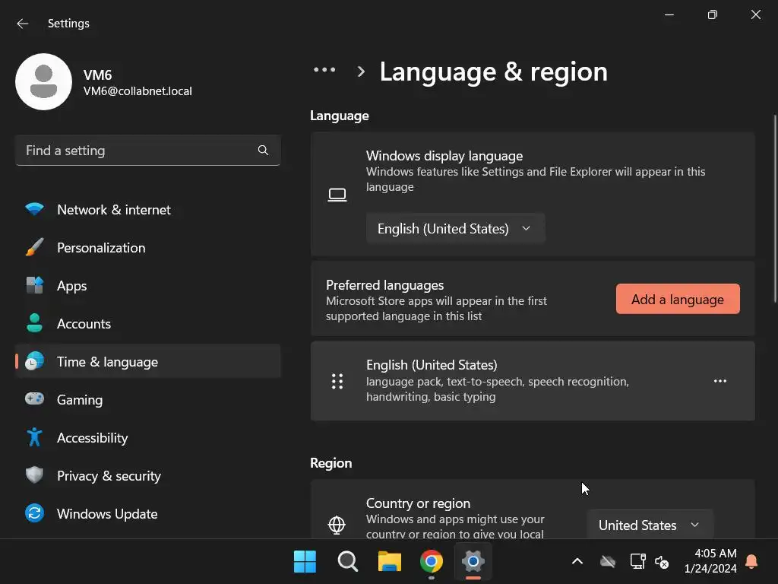Open the Windows display language dropdown
Image resolution: width=778 pixels, height=584 pixels.
(x=456, y=228)
